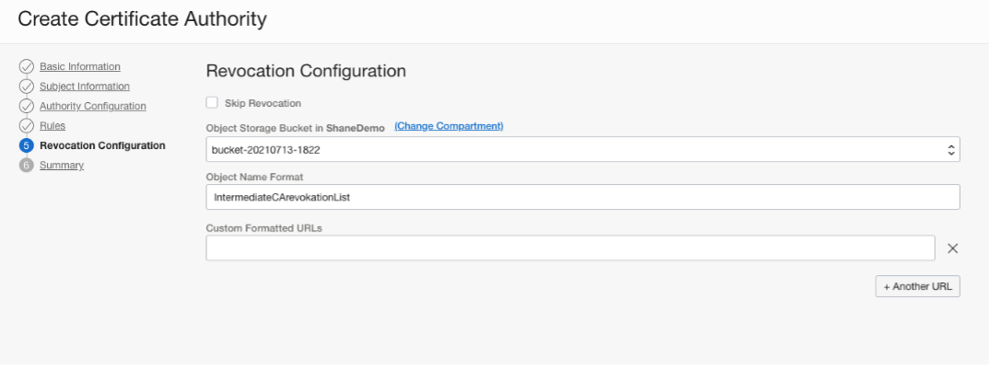Click the checkmark icon beside Authority Configuration

pyautogui.click(x=26, y=106)
